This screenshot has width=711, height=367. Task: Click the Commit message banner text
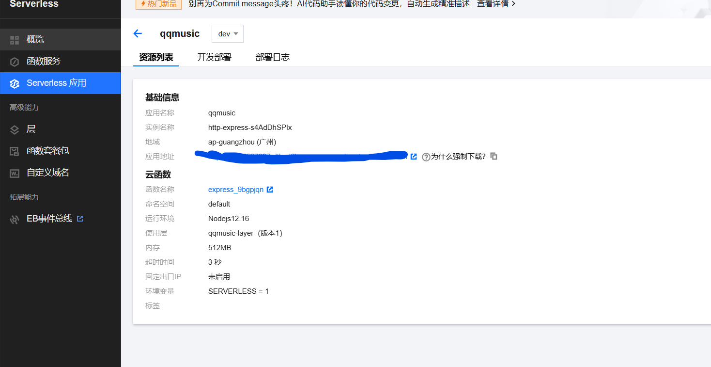point(329,4)
